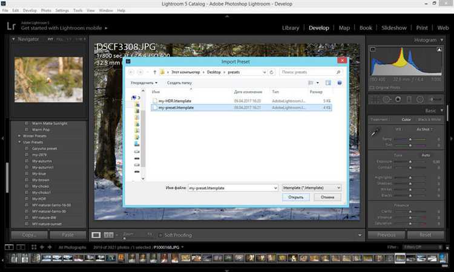Click Back arrow in Import Preset dialog
The image size is (454, 272).
coord(131,72)
